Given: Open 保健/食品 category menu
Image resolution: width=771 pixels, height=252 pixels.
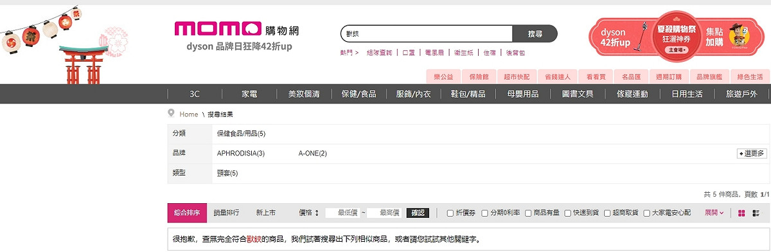Looking at the screenshot, I should tap(359, 94).
